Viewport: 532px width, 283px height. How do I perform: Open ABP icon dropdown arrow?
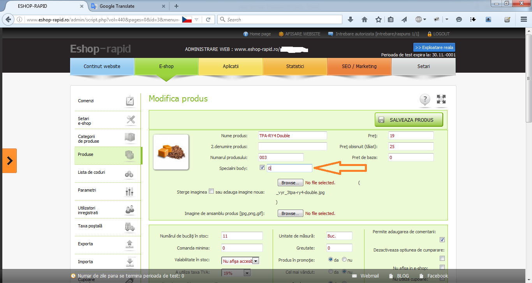(x=425, y=19)
